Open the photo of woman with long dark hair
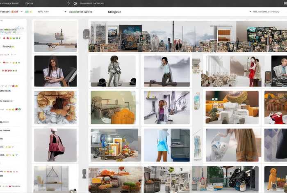 (x=55, y=71)
